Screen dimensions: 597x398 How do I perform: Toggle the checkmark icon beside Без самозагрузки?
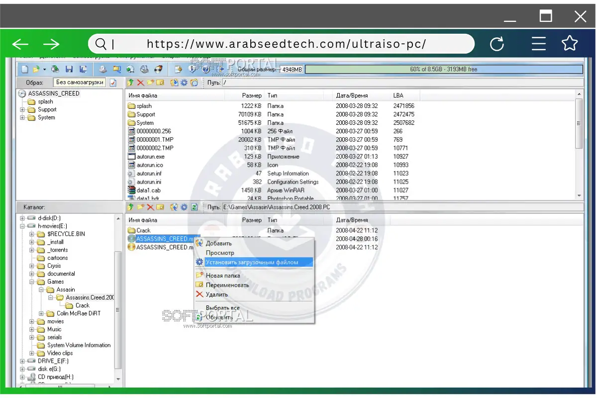coord(113,83)
